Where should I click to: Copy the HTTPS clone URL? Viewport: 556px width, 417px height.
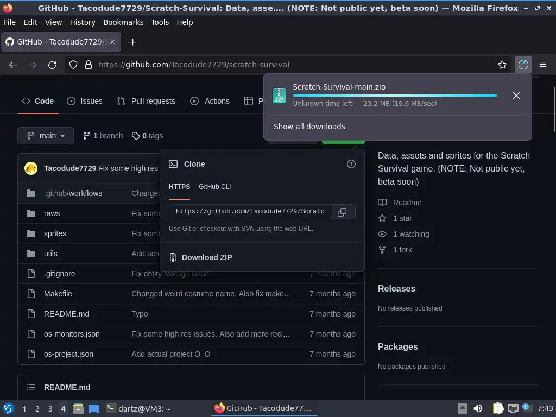coord(342,212)
